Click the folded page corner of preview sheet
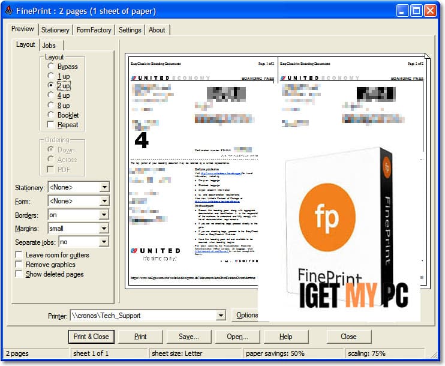The height and width of the screenshot is (366, 445). pyautogui.click(x=428, y=56)
